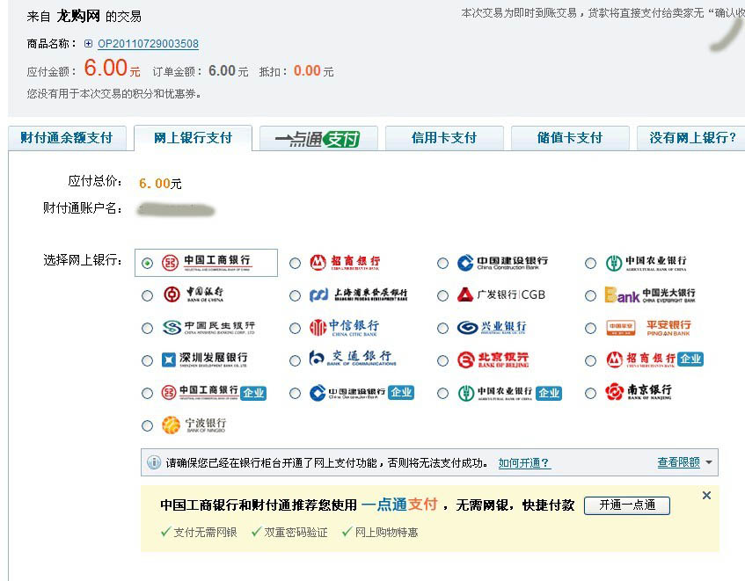Select the 中国光大银行 radio button
This screenshot has width=745, height=581.
pyautogui.click(x=590, y=295)
